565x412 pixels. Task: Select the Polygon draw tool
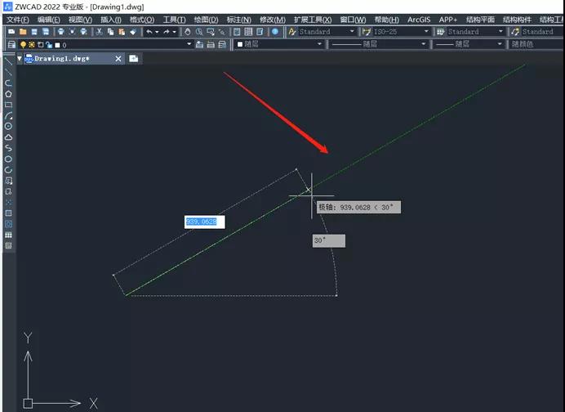8,94
